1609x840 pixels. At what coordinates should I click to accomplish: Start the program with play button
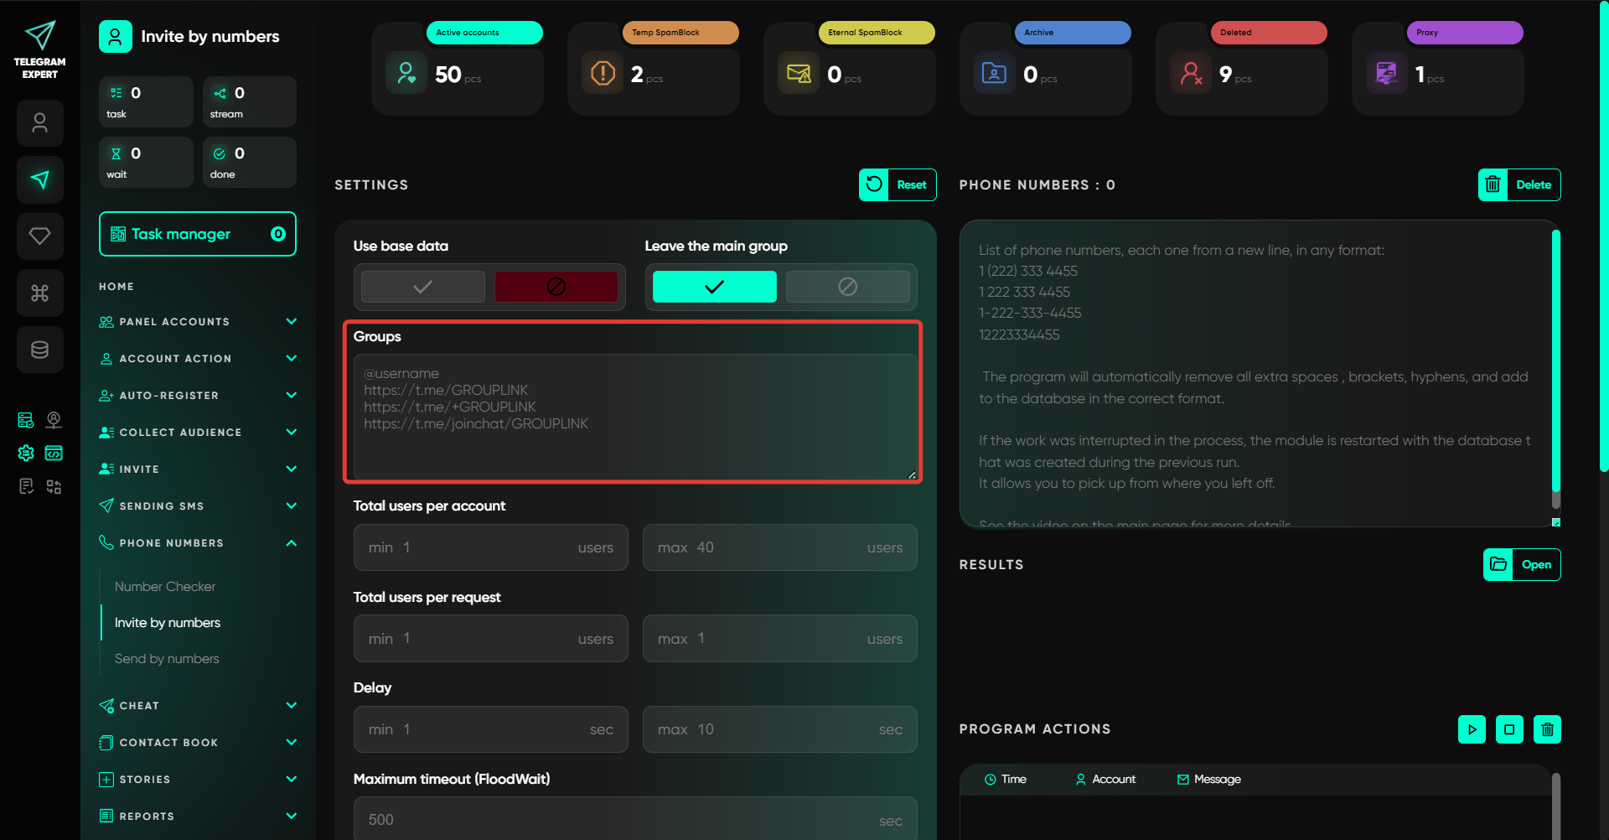click(x=1472, y=729)
